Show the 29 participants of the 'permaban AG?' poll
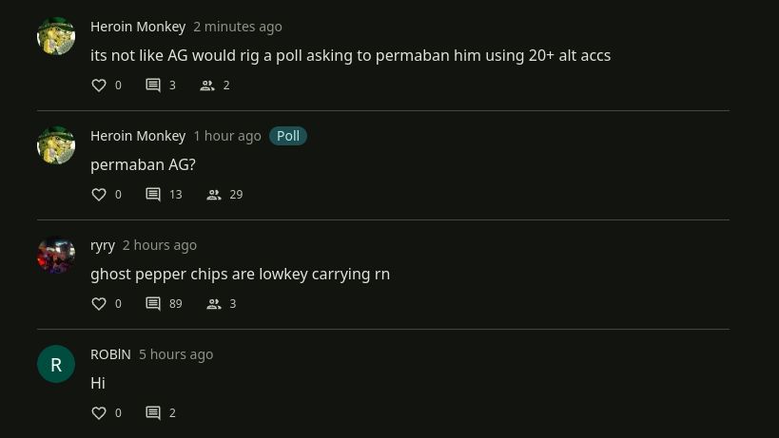779x438 pixels. (215, 195)
